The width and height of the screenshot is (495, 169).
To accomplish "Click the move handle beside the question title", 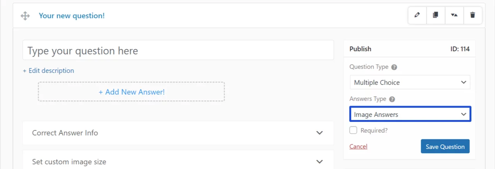I will [x=25, y=16].
